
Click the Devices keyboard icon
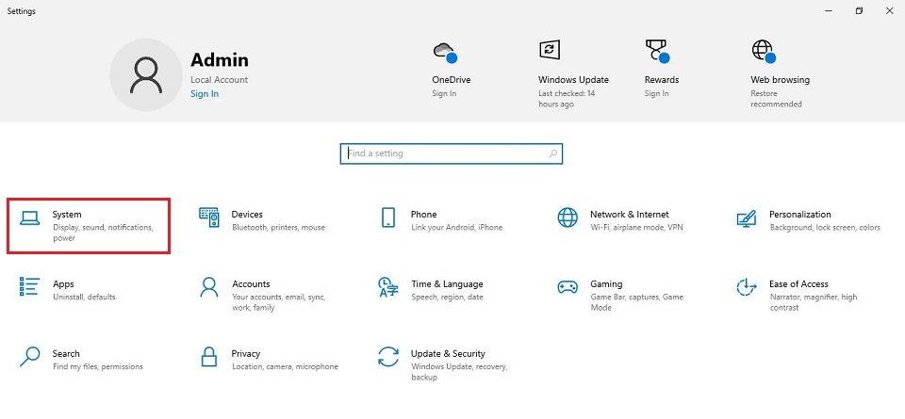coord(209,218)
